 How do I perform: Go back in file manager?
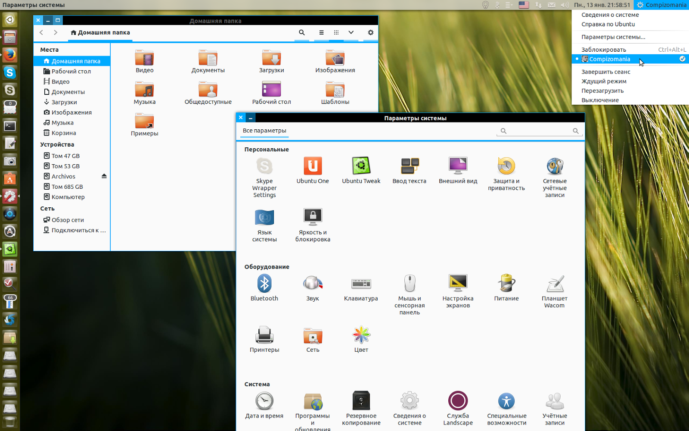coord(41,32)
